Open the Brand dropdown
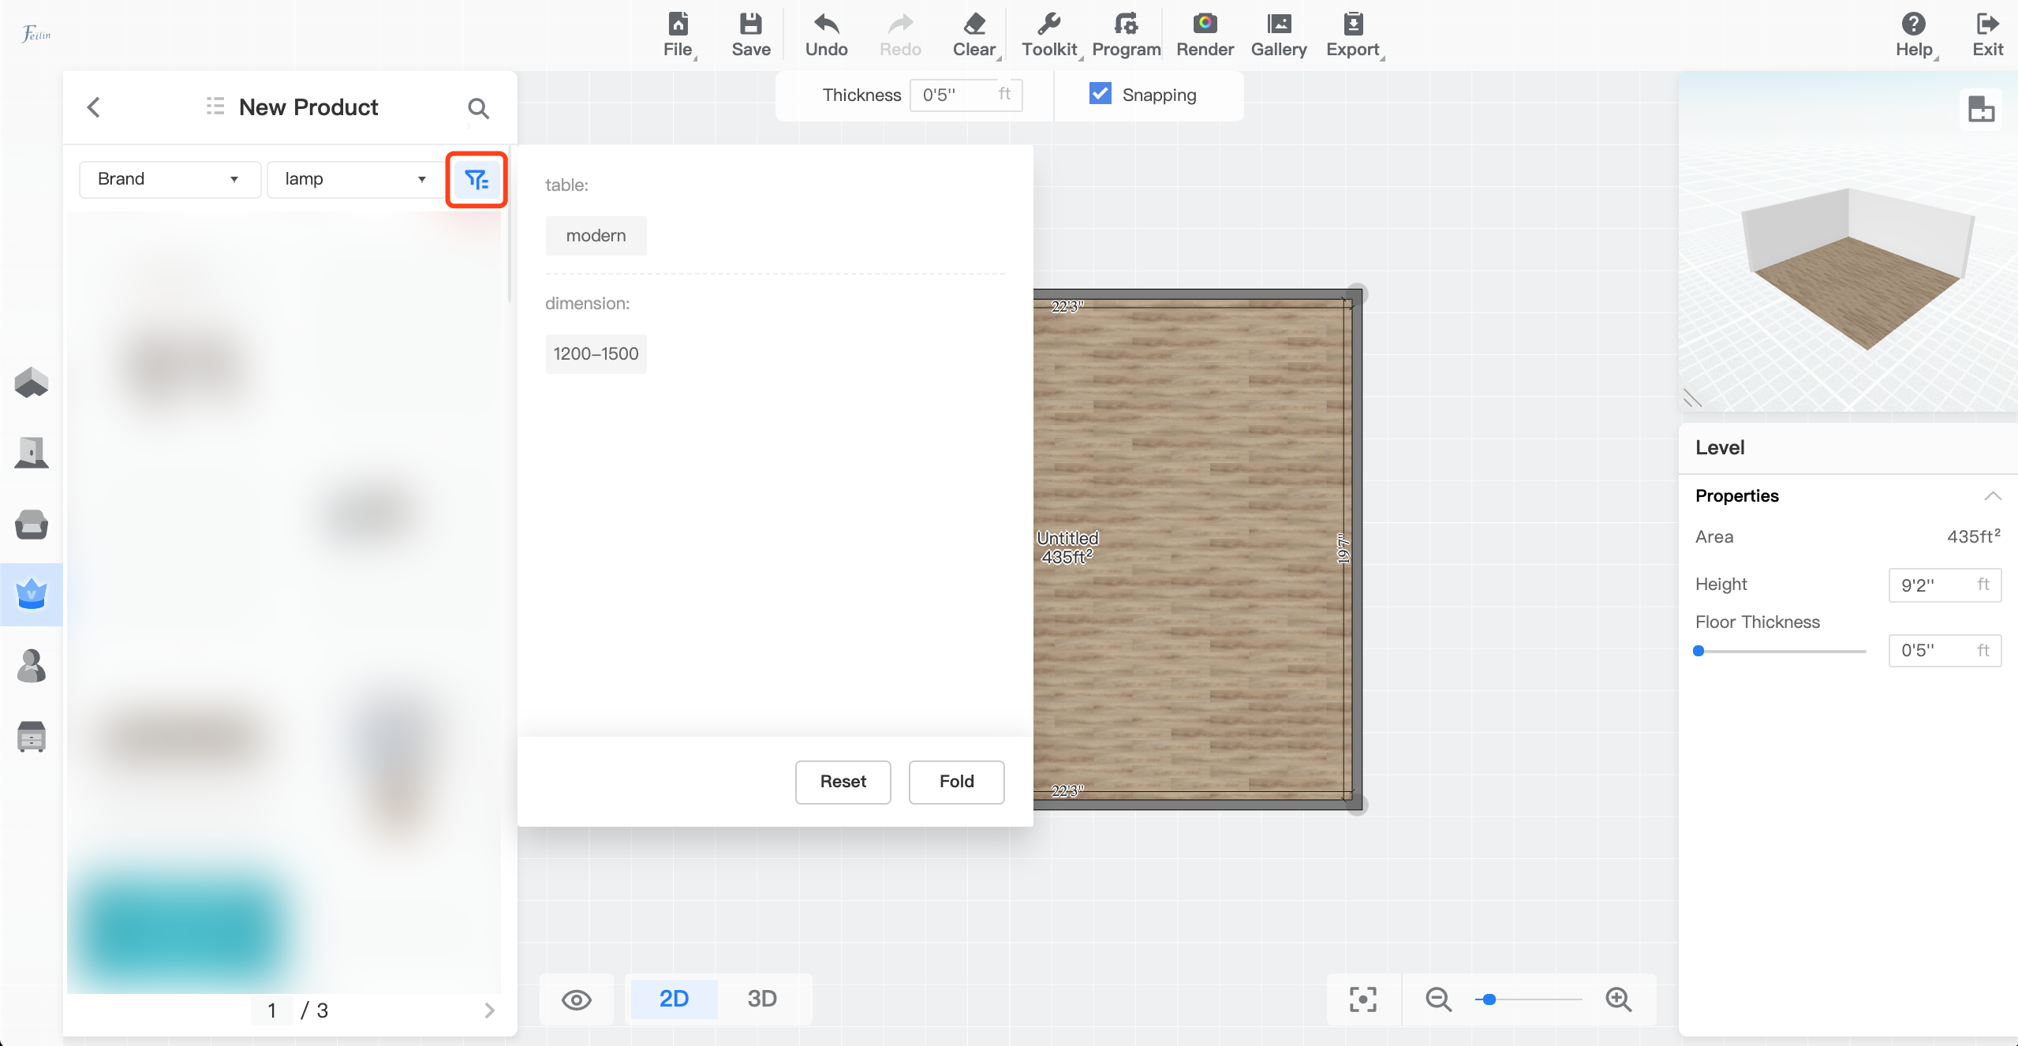Viewport: 2018px width, 1046px height. pos(170,179)
